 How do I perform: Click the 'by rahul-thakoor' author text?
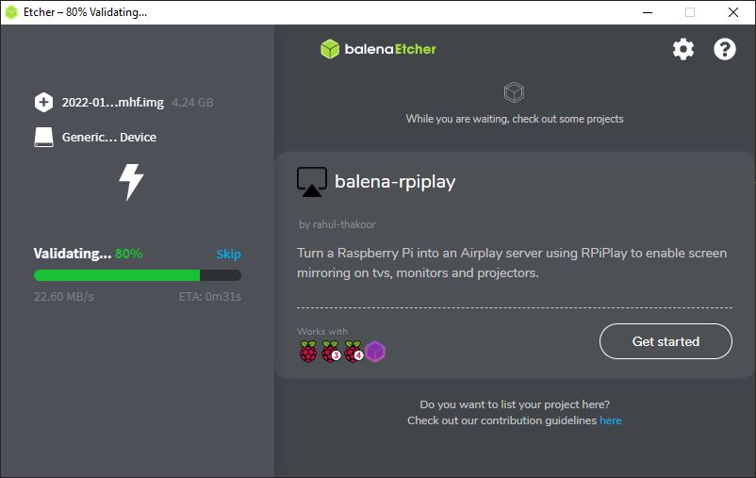coord(337,224)
